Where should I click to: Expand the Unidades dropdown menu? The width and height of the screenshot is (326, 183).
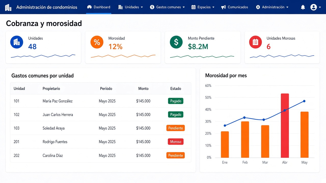tap(131, 7)
